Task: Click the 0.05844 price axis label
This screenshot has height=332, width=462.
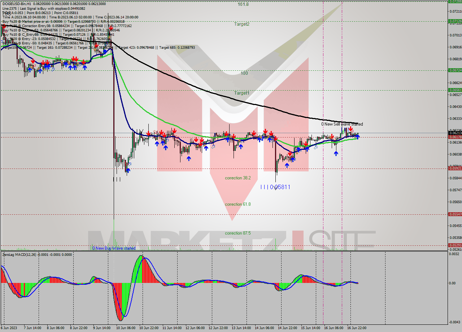Action: [x=455, y=178]
